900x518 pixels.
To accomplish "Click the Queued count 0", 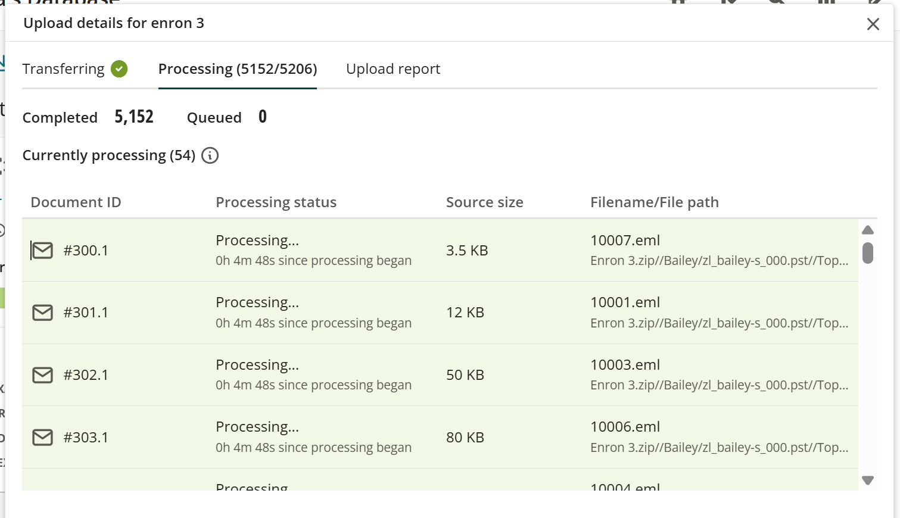I will (263, 117).
